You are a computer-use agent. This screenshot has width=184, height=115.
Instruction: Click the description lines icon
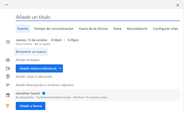(8, 85)
